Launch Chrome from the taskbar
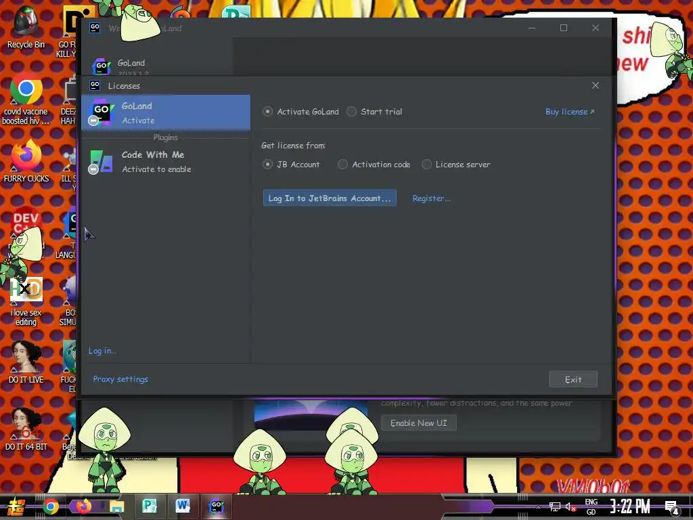Image resolution: width=693 pixels, height=520 pixels. 50,506
